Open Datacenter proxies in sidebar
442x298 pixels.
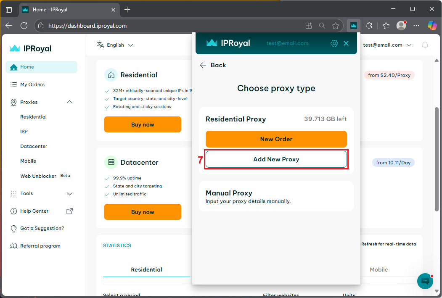34,146
